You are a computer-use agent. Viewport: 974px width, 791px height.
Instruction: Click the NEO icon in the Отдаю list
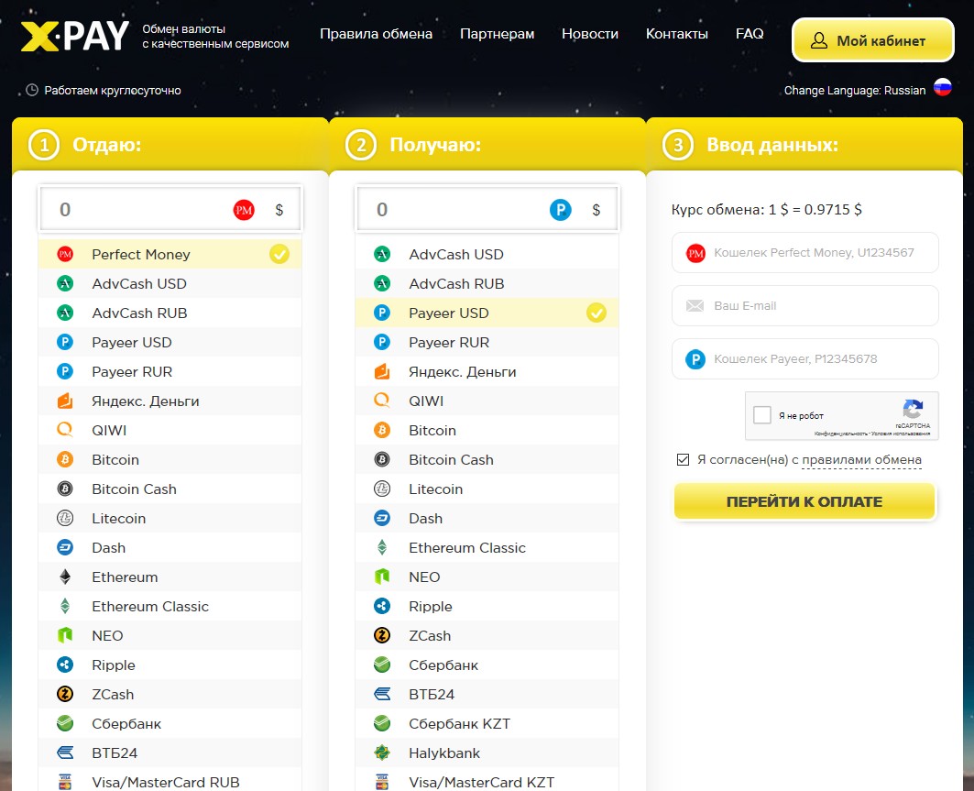coord(65,636)
